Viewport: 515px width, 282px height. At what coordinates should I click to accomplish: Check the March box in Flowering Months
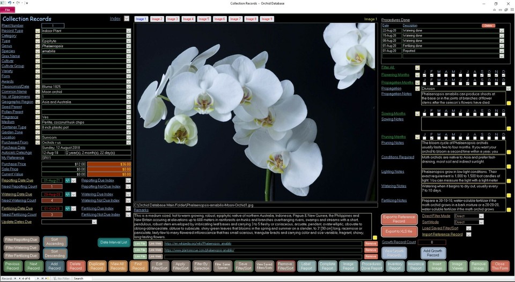click(x=439, y=75)
